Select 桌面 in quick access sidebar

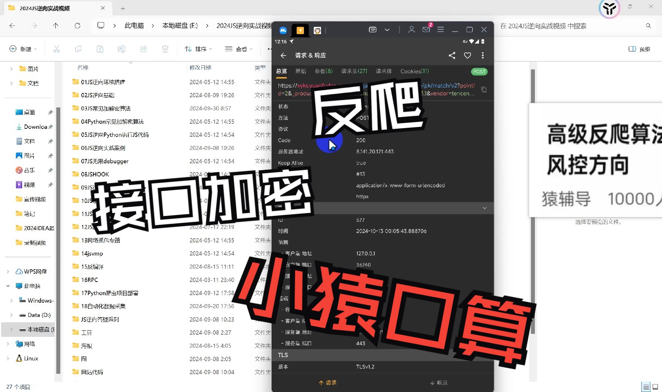pos(29,112)
